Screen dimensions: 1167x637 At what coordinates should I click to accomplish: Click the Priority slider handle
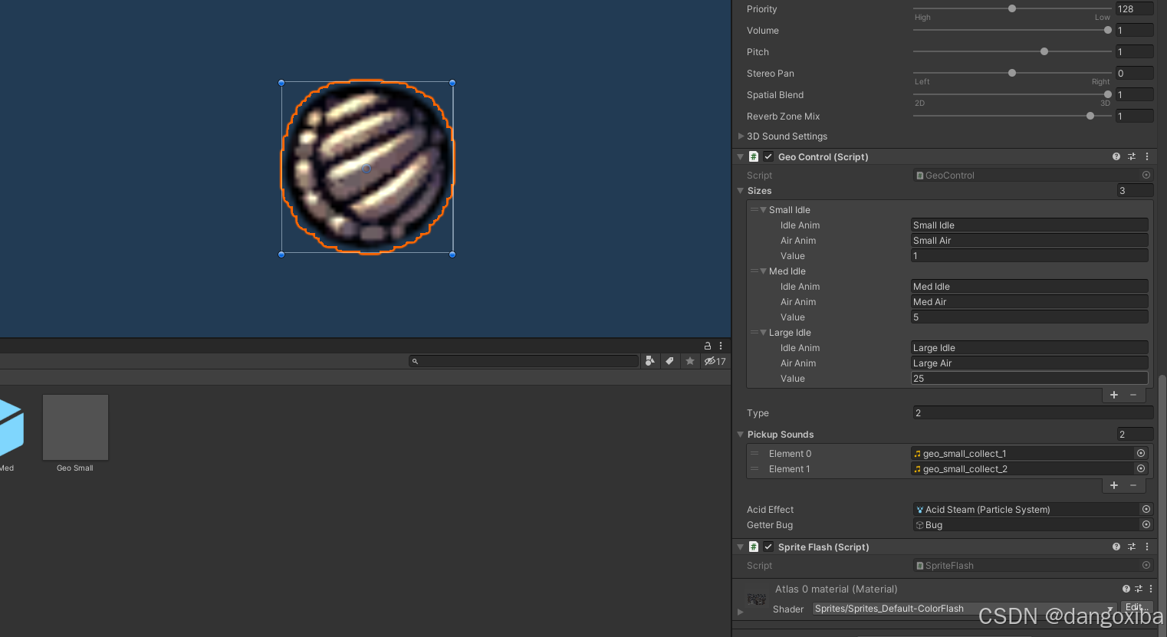[x=1012, y=8]
